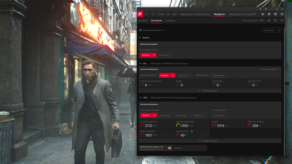Click Uruchom Ryzen Master link

tap(270, 69)
